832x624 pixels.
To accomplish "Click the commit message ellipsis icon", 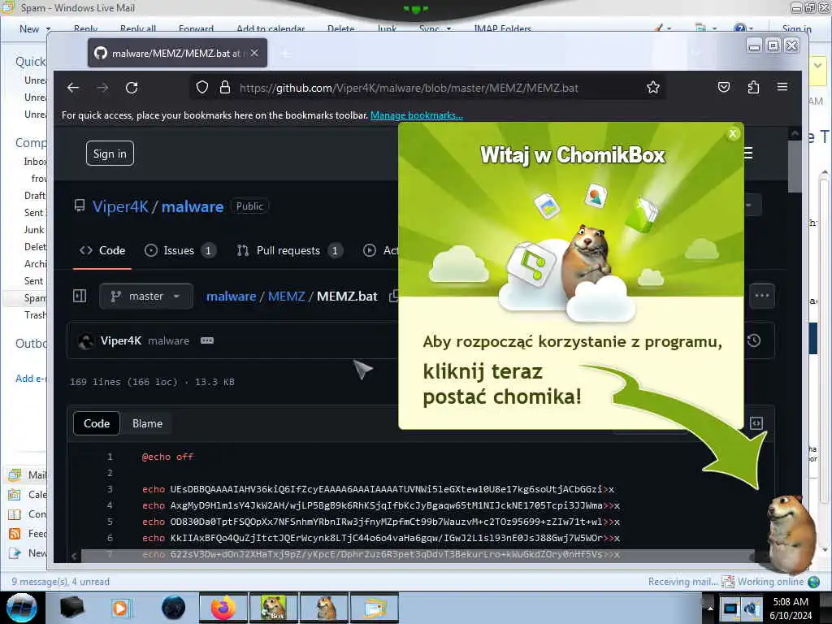I will pos(207,340).
